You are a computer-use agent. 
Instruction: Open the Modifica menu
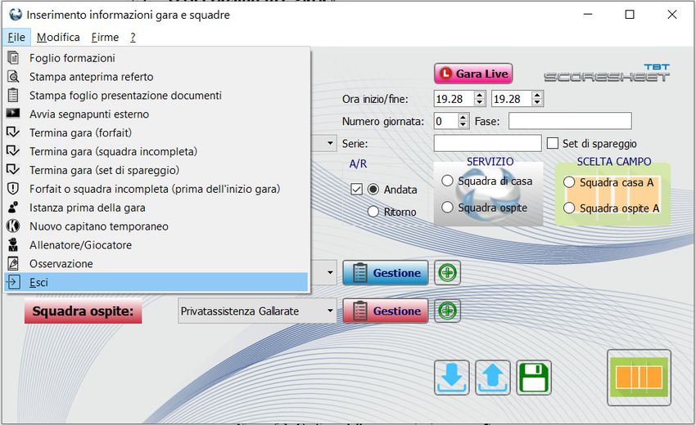pyautogui.click(x=58, y=37)
